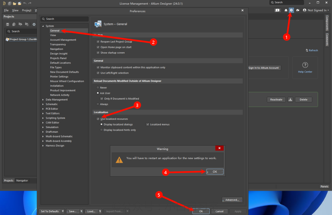The width and height of the screenshot is (332, 215).
Task: Select Display localized hints only
Action: coord(101,130)
